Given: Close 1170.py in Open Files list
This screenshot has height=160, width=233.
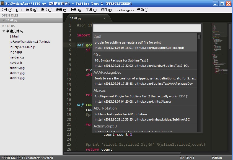Looking at the screenshot, I should tap(4, 20).
